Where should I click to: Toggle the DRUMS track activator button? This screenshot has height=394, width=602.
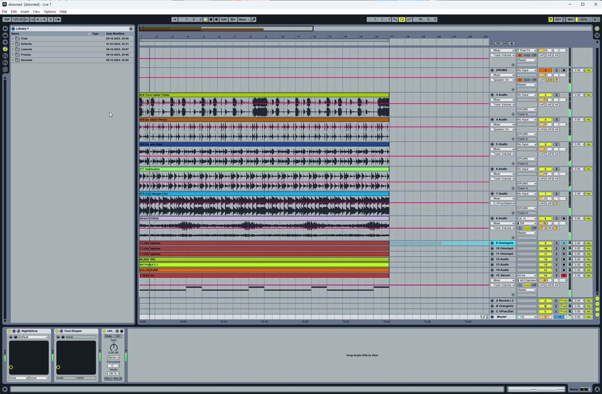545,70
